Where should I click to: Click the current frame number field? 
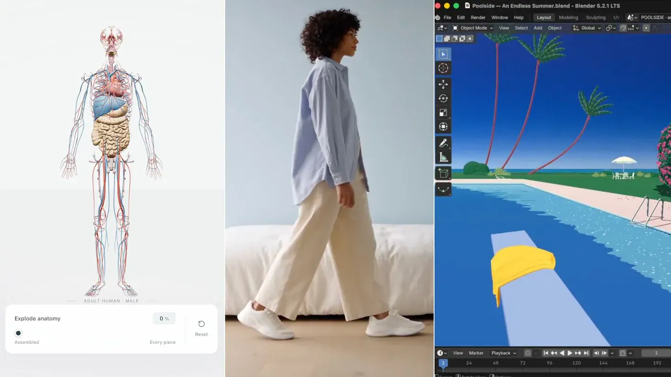coord(656,353)
